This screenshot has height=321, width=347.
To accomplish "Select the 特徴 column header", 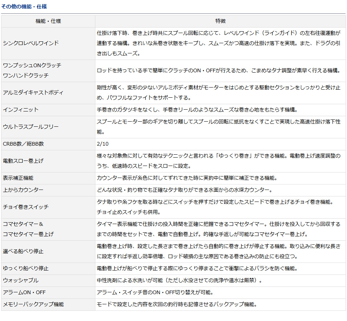I will pos(220,21).
